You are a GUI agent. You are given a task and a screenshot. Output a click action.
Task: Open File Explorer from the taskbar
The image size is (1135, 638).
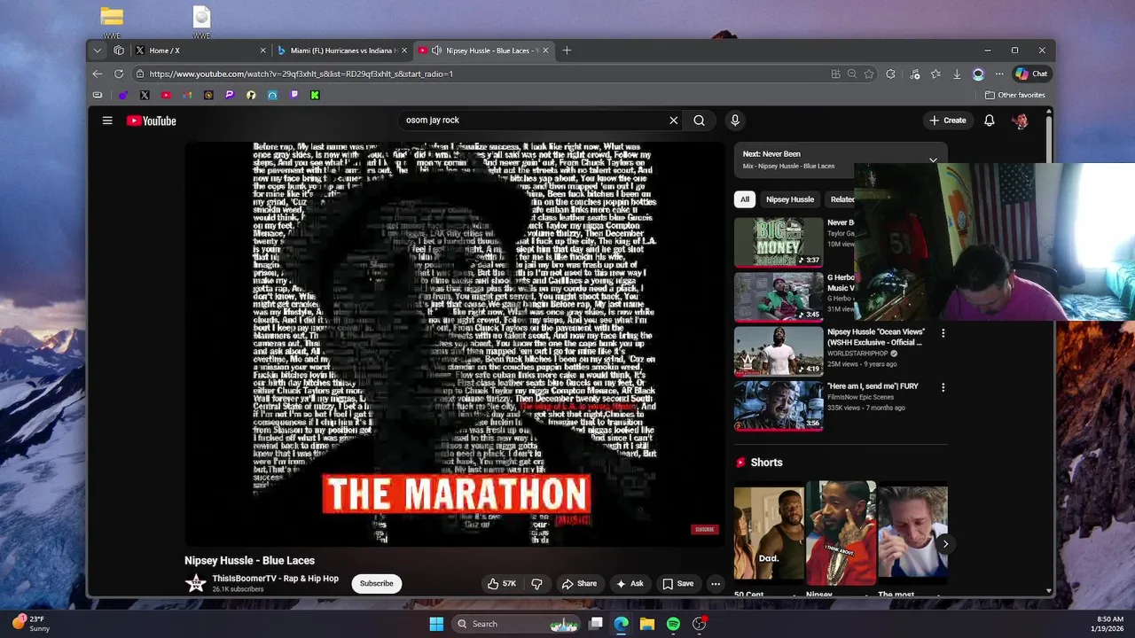tap(647, 624)
